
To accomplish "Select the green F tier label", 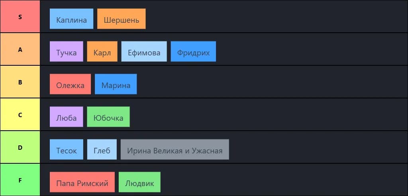I will [x=20, y=180].
